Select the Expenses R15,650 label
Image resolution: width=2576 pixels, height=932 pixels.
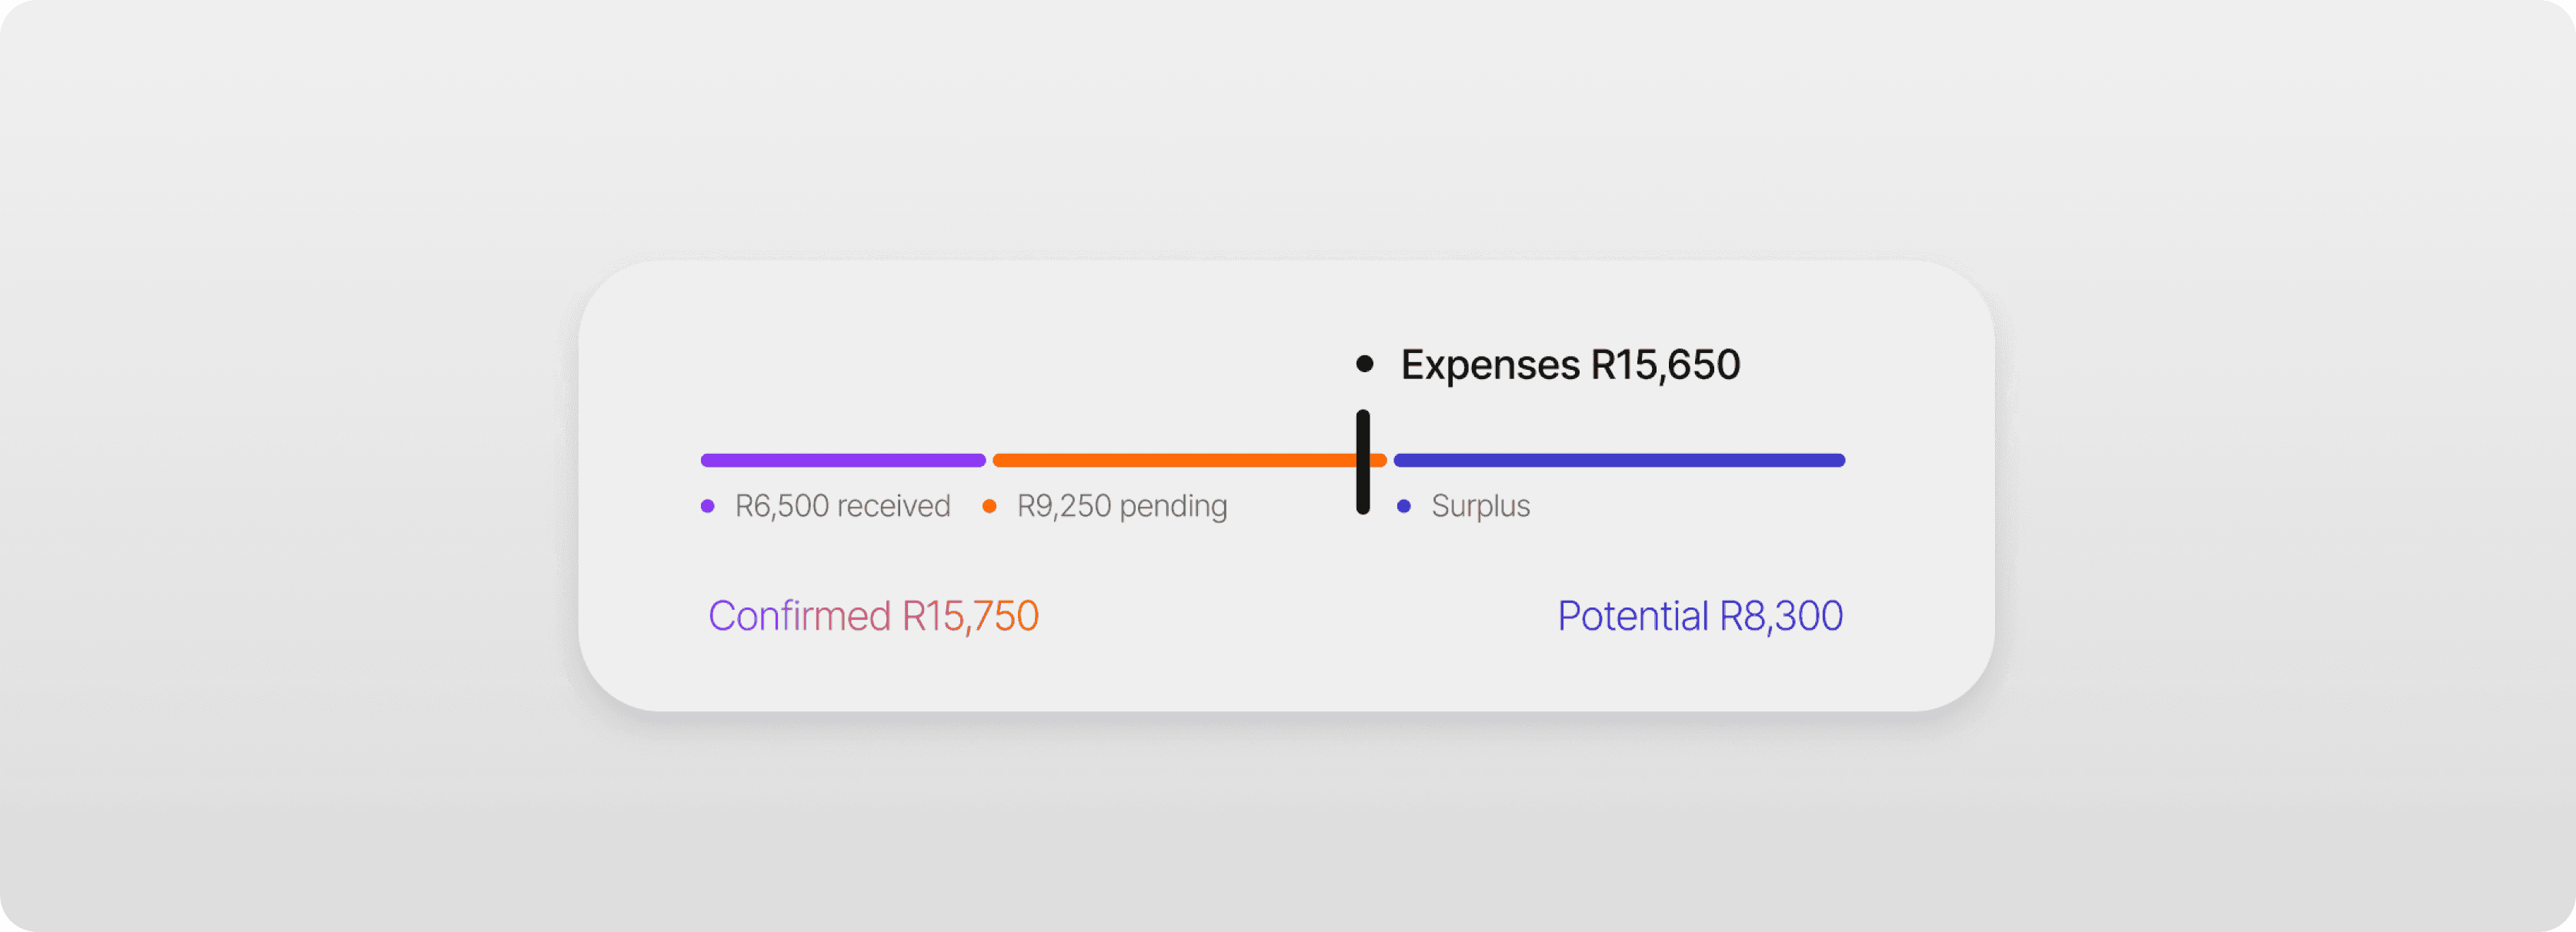pos(1570,364)
